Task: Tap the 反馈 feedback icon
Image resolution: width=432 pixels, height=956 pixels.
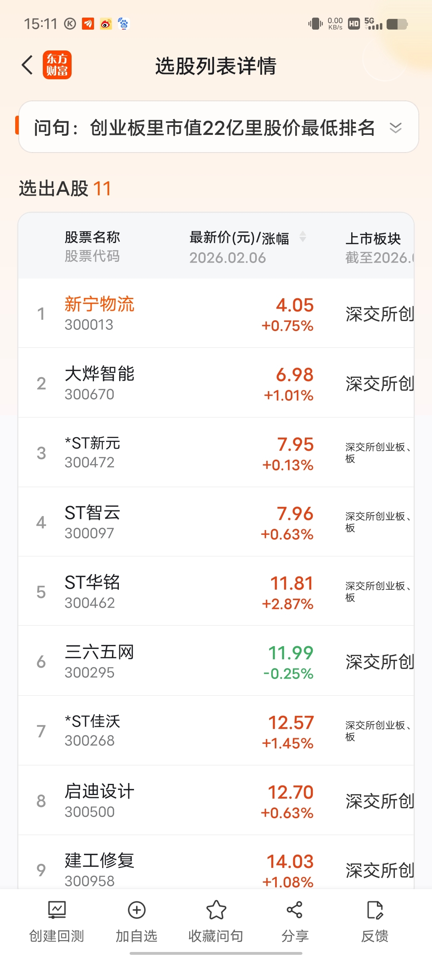Action: point(375,910)
